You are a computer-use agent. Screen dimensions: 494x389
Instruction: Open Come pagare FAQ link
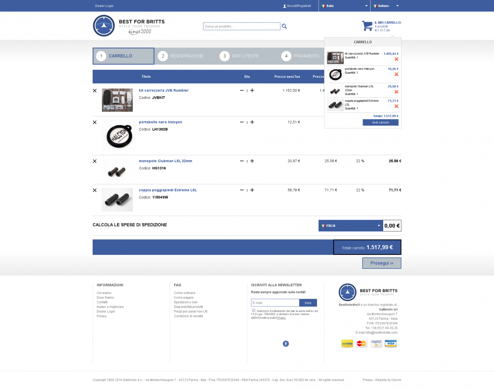click(184, 298)
